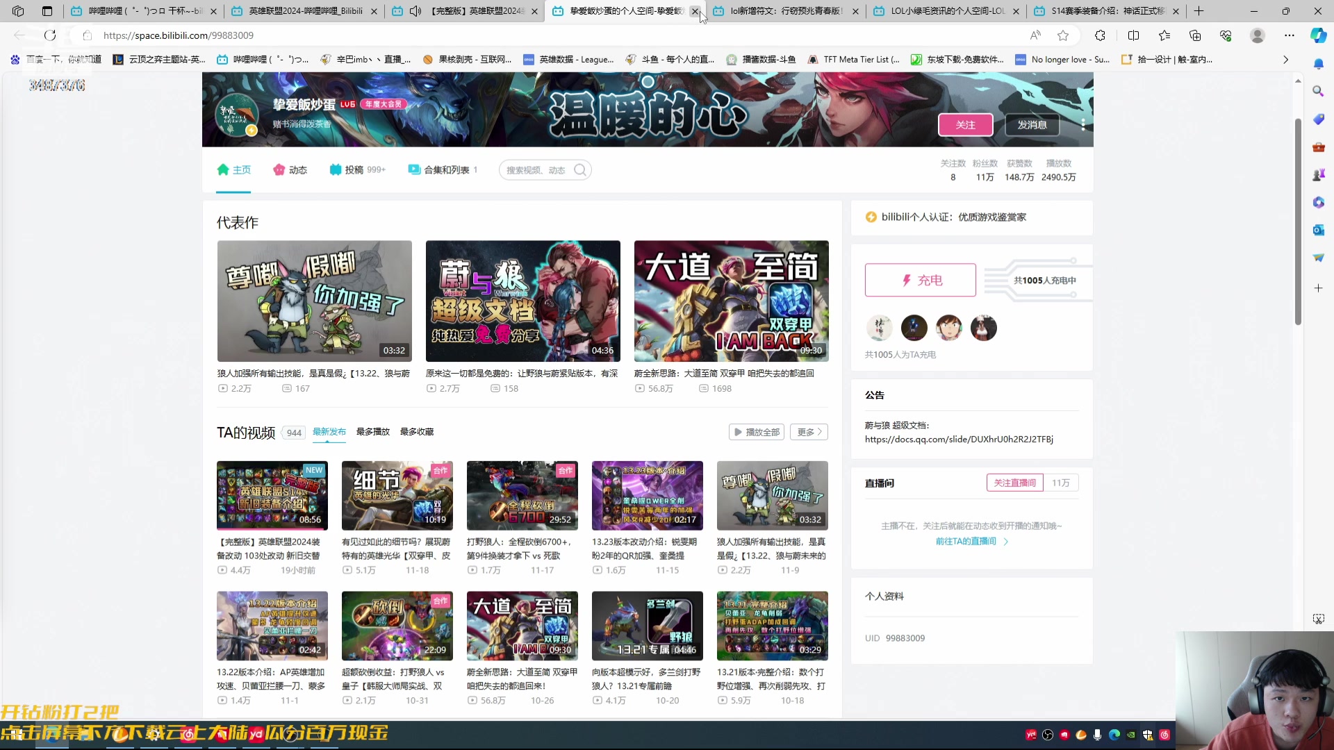Click the orange bilibili 个人认证 badge icon
1334x750 pixels.
coord(871,217)
